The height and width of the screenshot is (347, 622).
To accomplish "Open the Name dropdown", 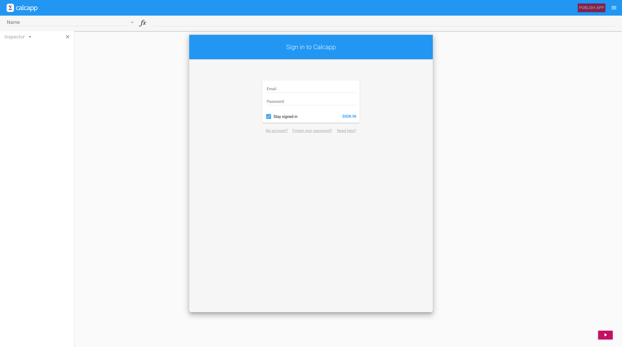I will tap(132, 22).
